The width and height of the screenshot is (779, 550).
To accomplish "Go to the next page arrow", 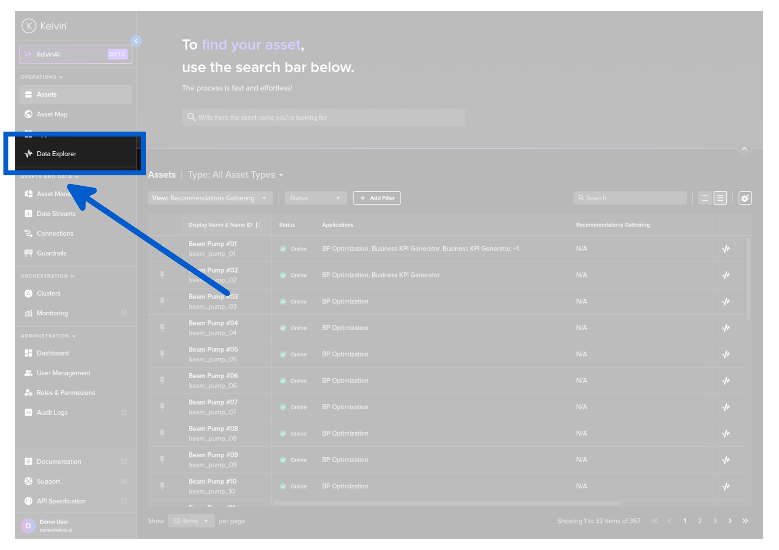I will [730, 521].
